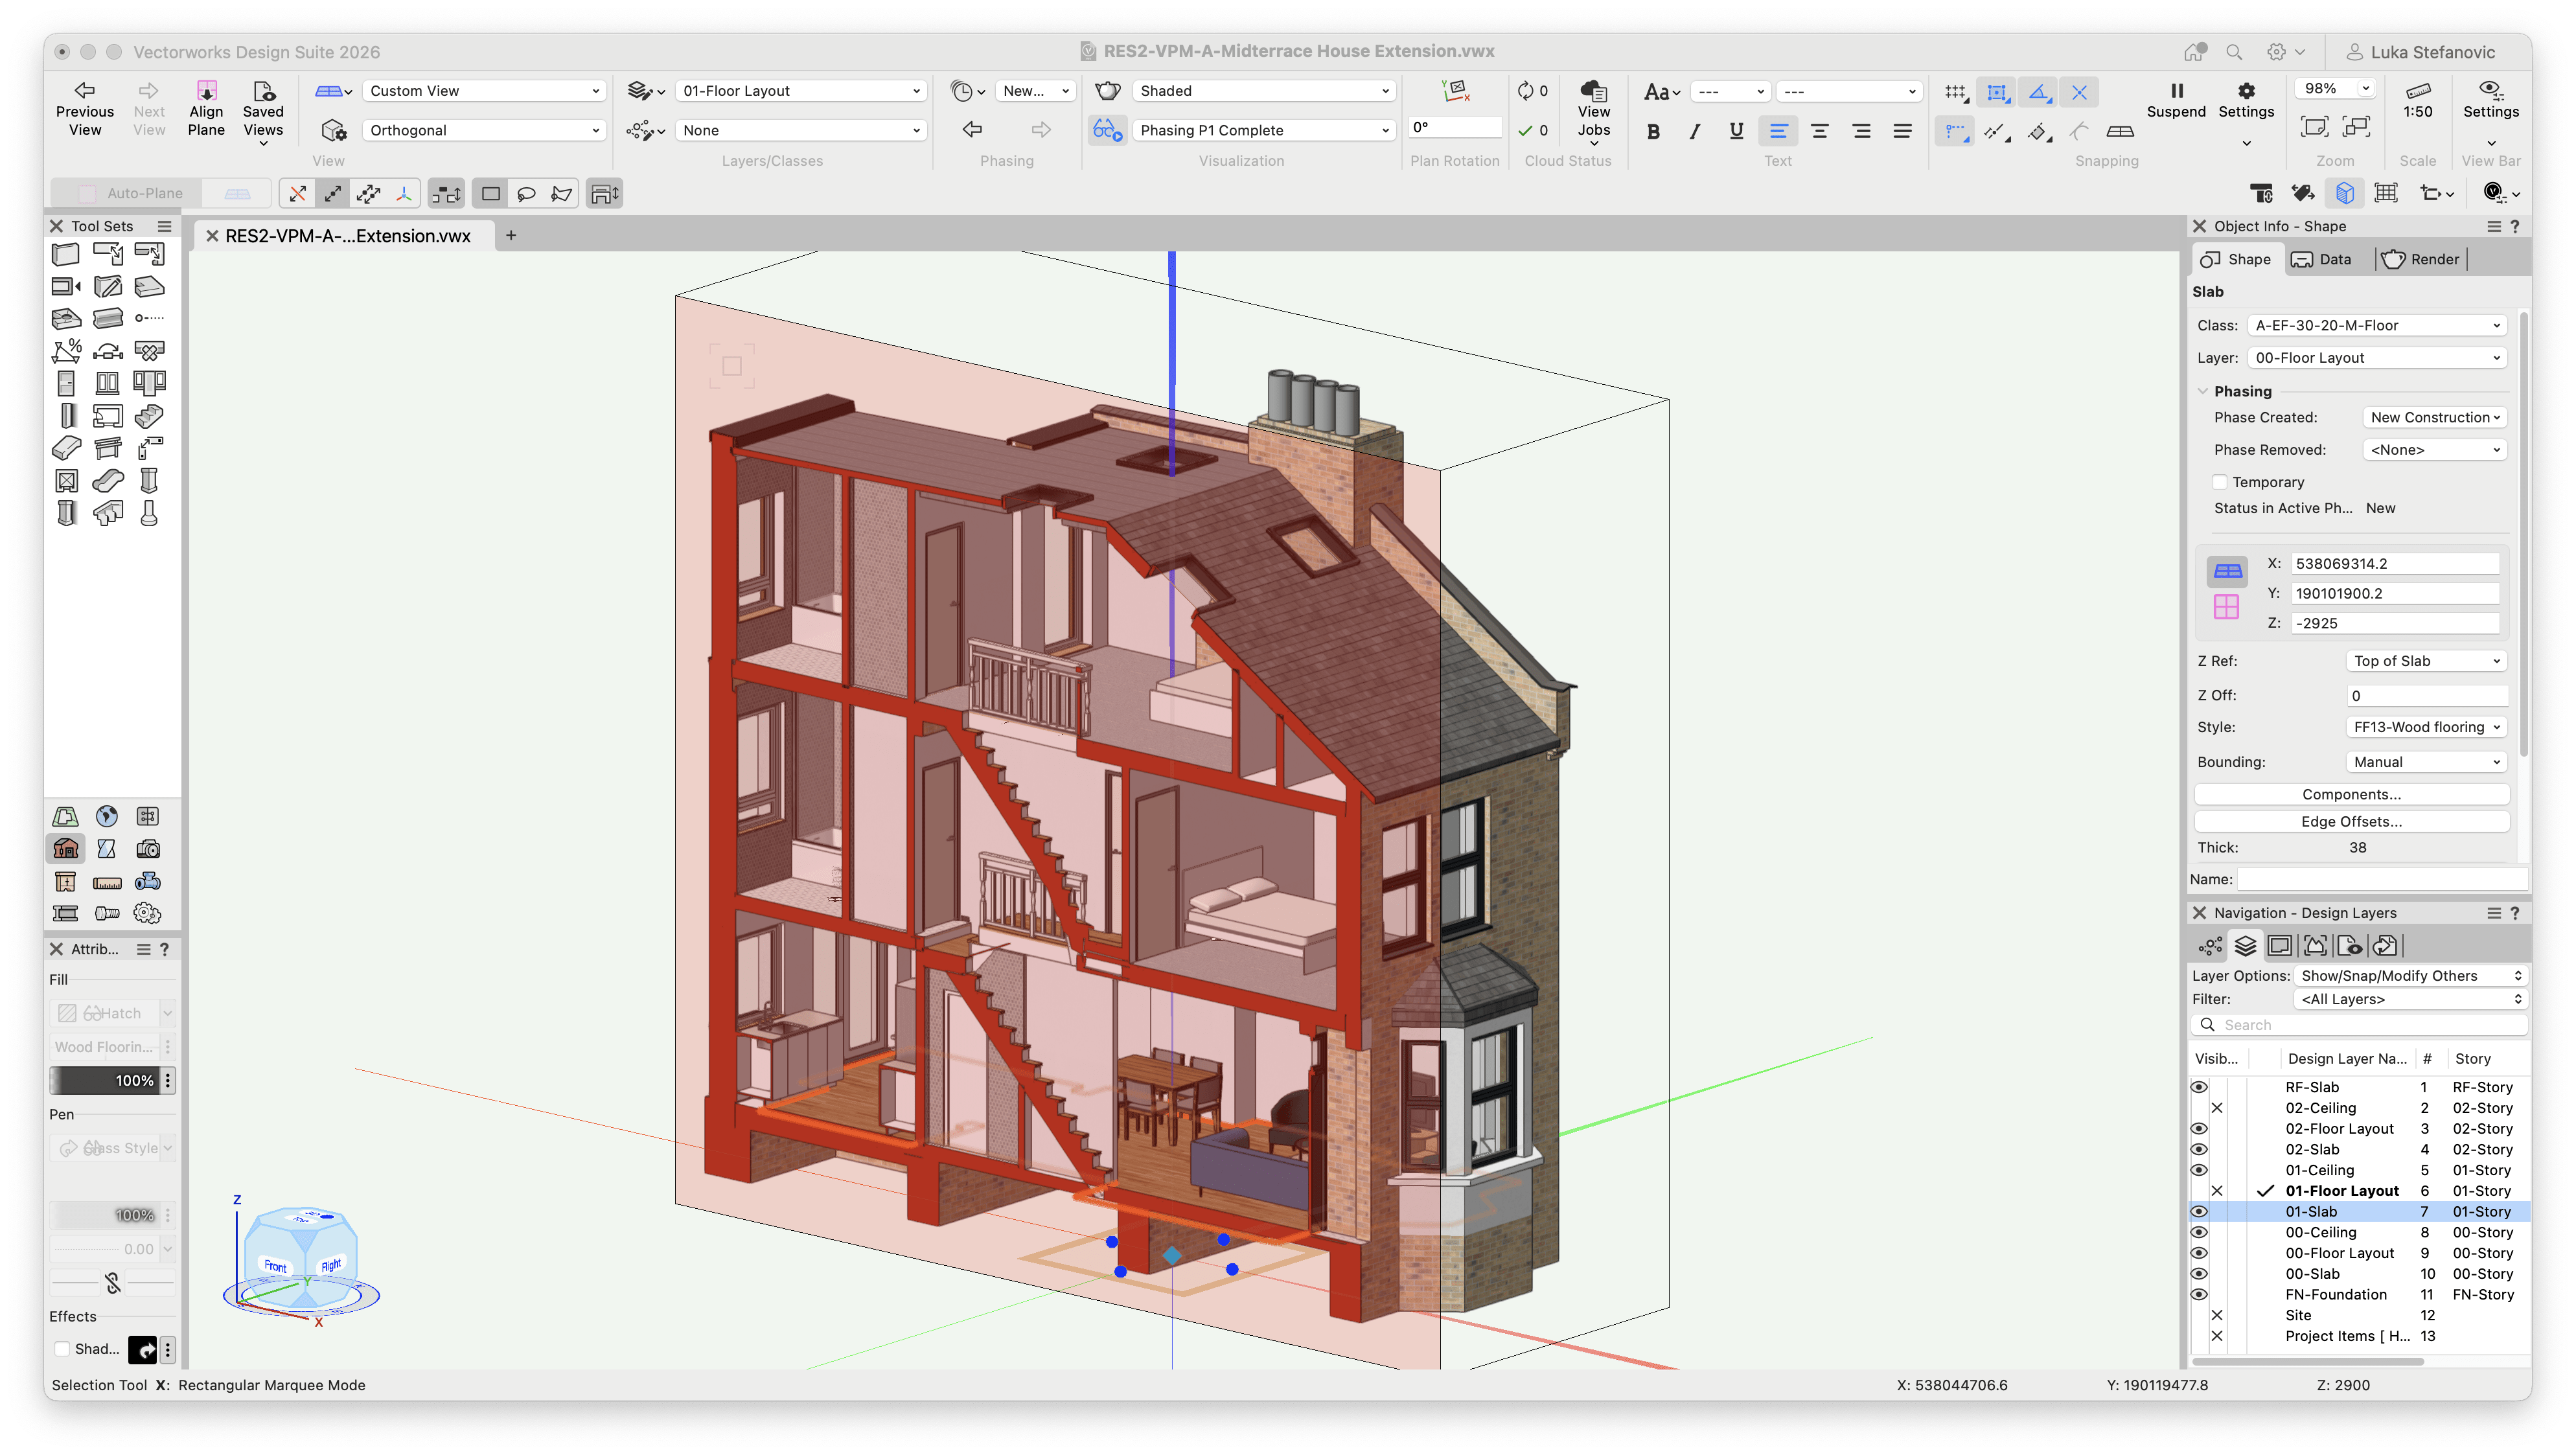This screenshot has width=2576, height=1455.
Task: Enable the Temporary phasing checkbox
Action: point(2219,482)
